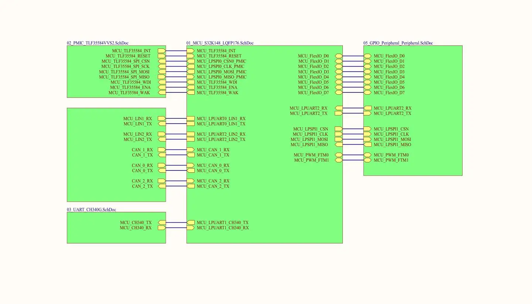
Task: Click the MCU_LPUART0_LIN1_RX port symbol
Action: tap(191, 119)
